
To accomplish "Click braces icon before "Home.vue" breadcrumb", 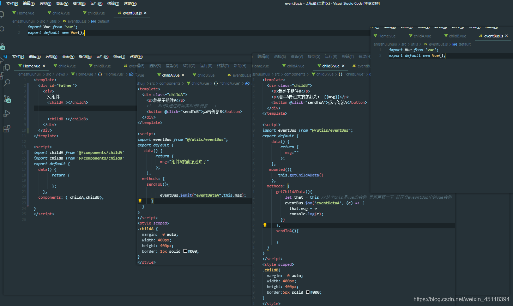I will (x=100, y=74).
